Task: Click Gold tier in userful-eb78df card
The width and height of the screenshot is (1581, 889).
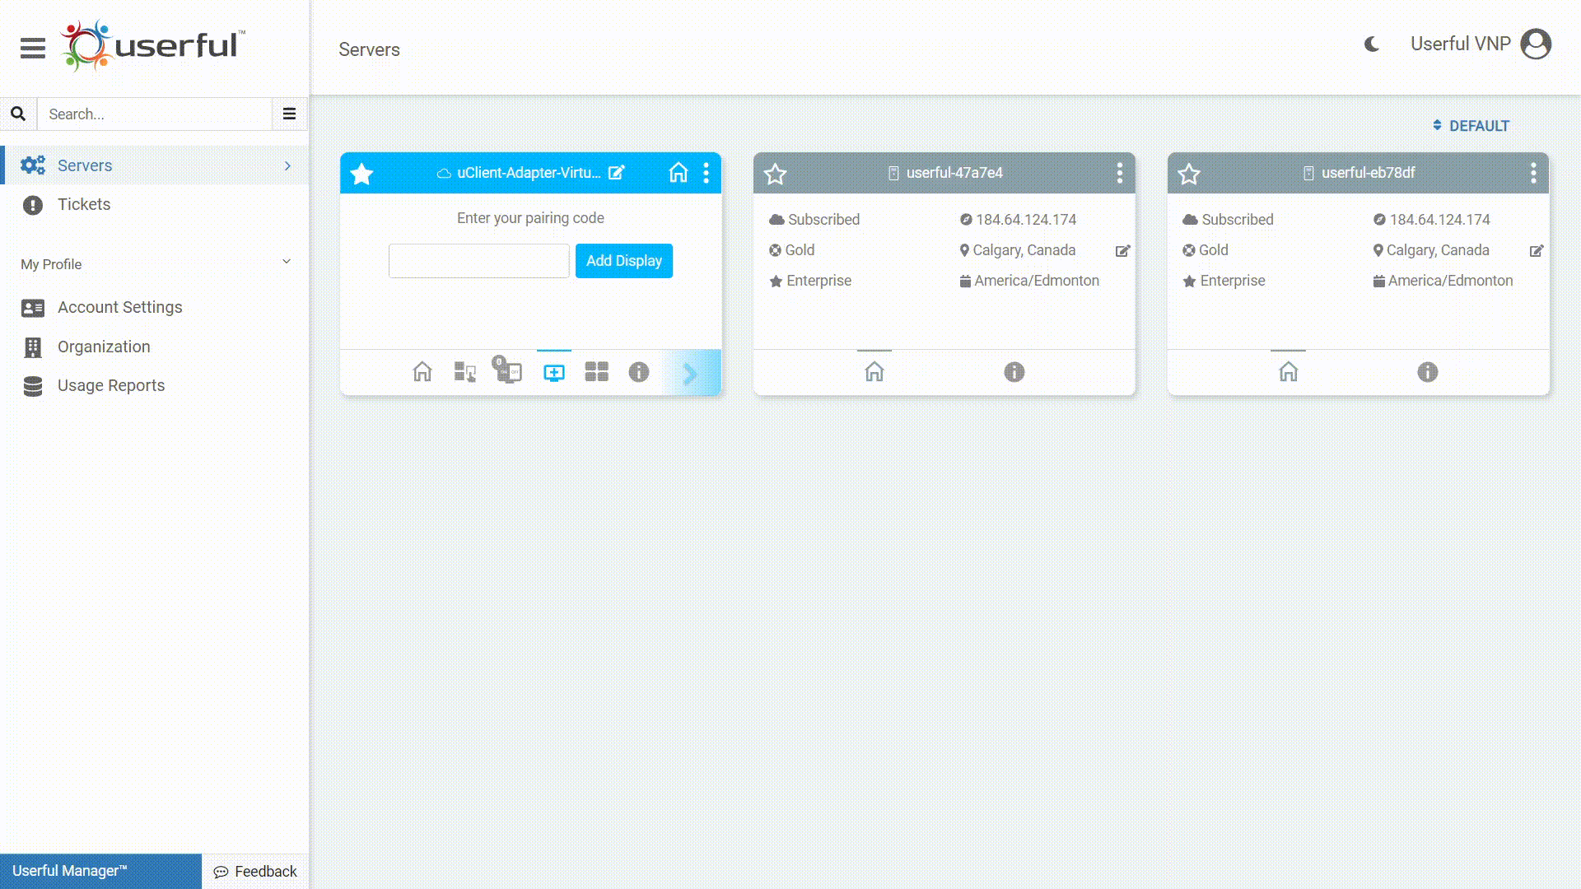Action: point(1214,250)
